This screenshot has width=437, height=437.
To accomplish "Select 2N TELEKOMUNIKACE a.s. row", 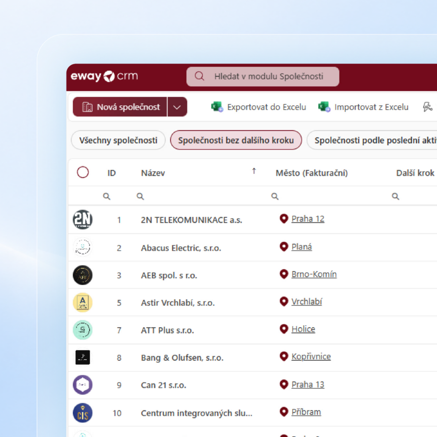I will tap(252, 219).
